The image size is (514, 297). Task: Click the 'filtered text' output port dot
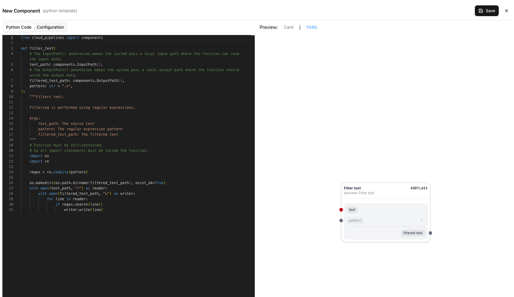tap(431, 233)
